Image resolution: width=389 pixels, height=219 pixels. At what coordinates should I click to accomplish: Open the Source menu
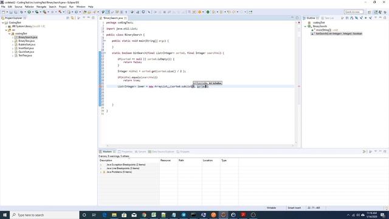18,7
